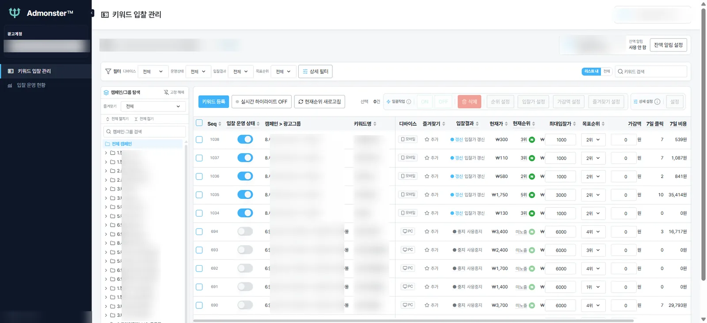Click the 전체 펼치기 expand-all icon

(108, 119)
